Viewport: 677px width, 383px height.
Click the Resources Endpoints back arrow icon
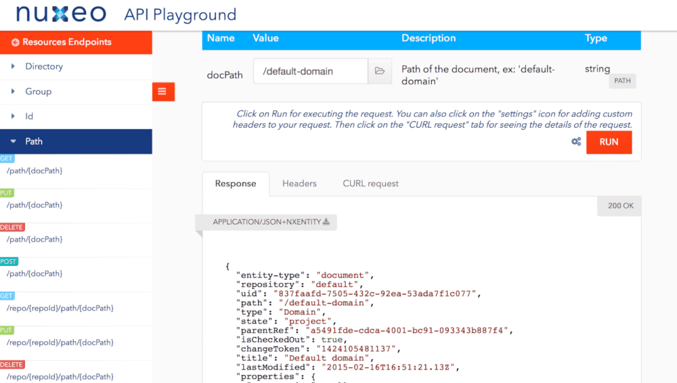[x=15, y=42]
